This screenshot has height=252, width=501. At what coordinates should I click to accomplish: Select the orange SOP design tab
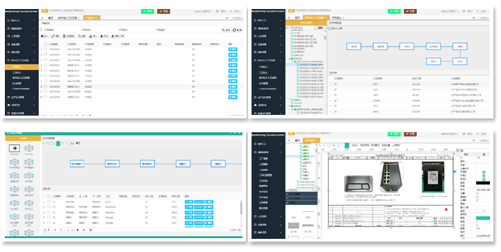[311, 141]
